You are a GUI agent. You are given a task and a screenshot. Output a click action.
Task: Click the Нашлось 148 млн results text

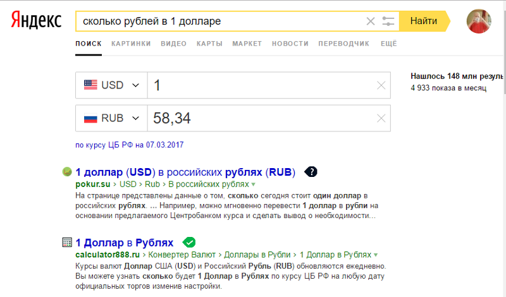(x=457, y=76)
